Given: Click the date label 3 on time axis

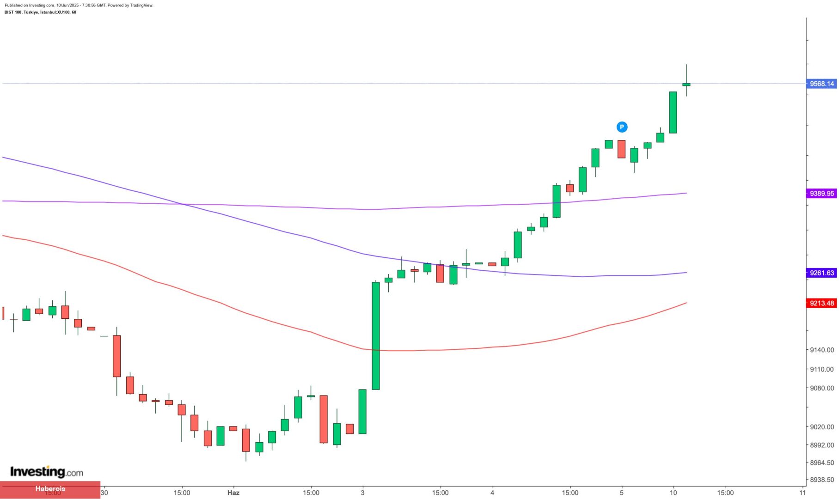Looking at the screenshot, I should [x=362, y=493].
